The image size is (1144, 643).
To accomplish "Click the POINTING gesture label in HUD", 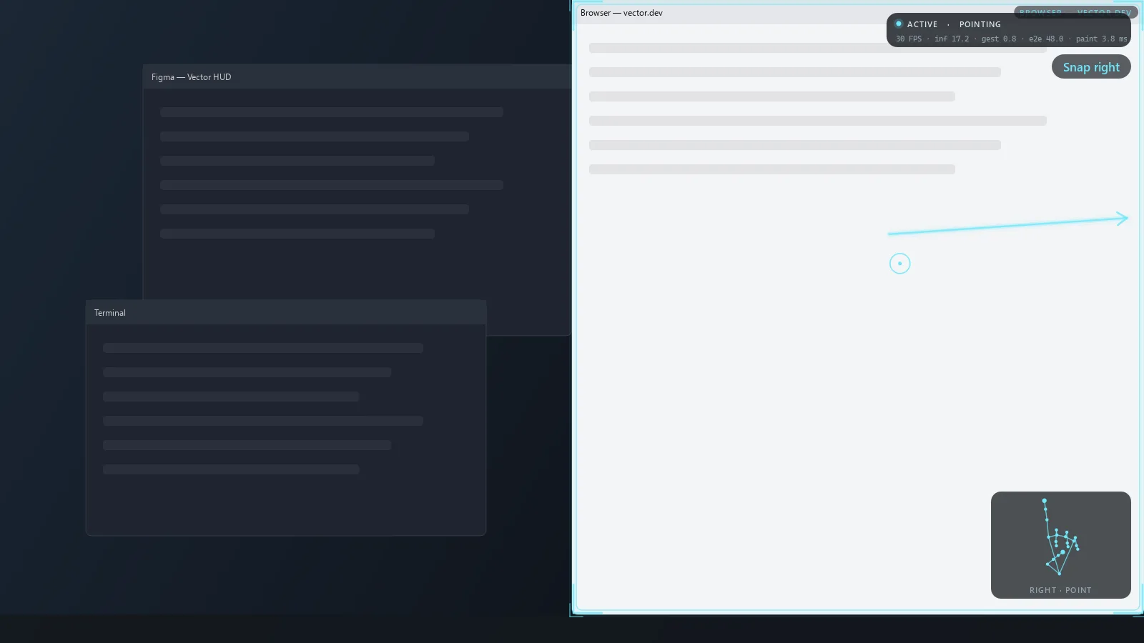I will pos(980,24).
